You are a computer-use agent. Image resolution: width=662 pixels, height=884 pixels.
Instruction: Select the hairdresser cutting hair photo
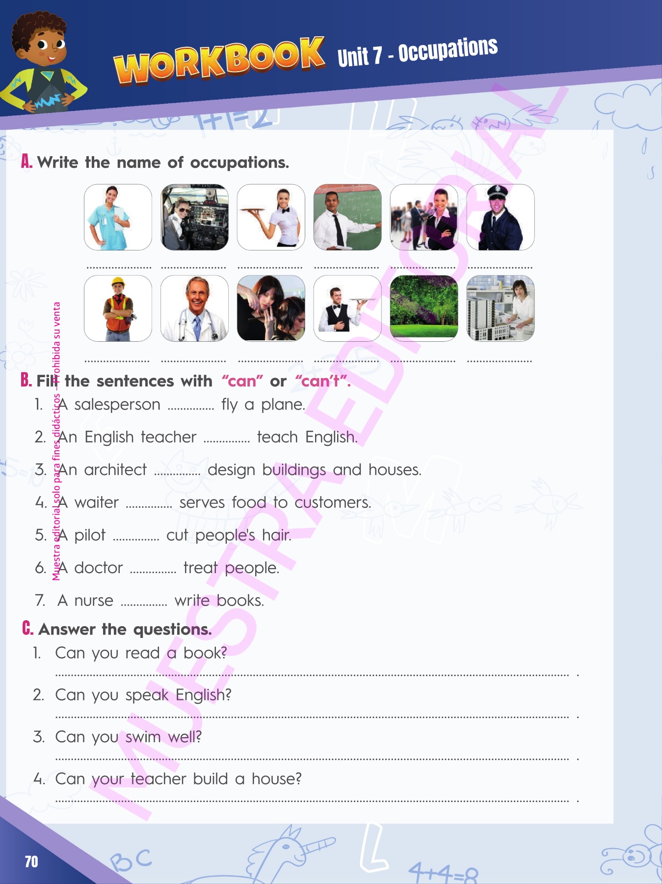point(271,308)
